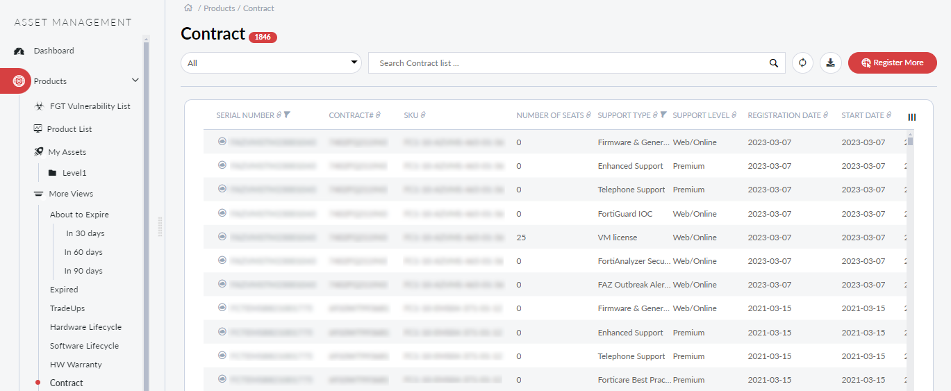Sort by the Serial Number header
Viewport: 951px width, 391px height.
[245, 115]
